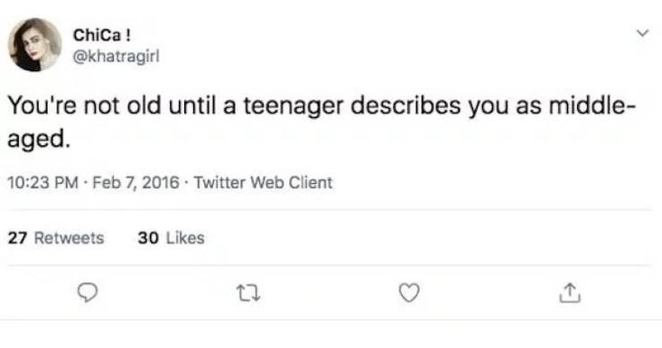
Task: Click the word 'middle-' in the tweet
Action: pyautogui.click(x=592, y=105)
